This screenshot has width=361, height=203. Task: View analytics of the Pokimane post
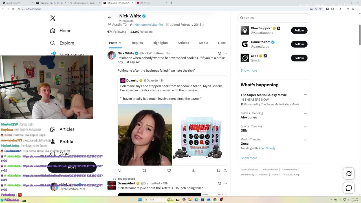click(x=194, y=170)
